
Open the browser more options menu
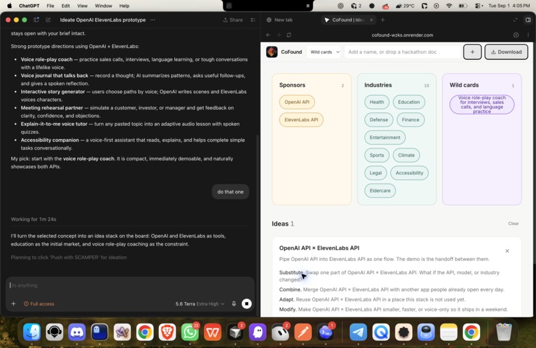tap(528, 35)
